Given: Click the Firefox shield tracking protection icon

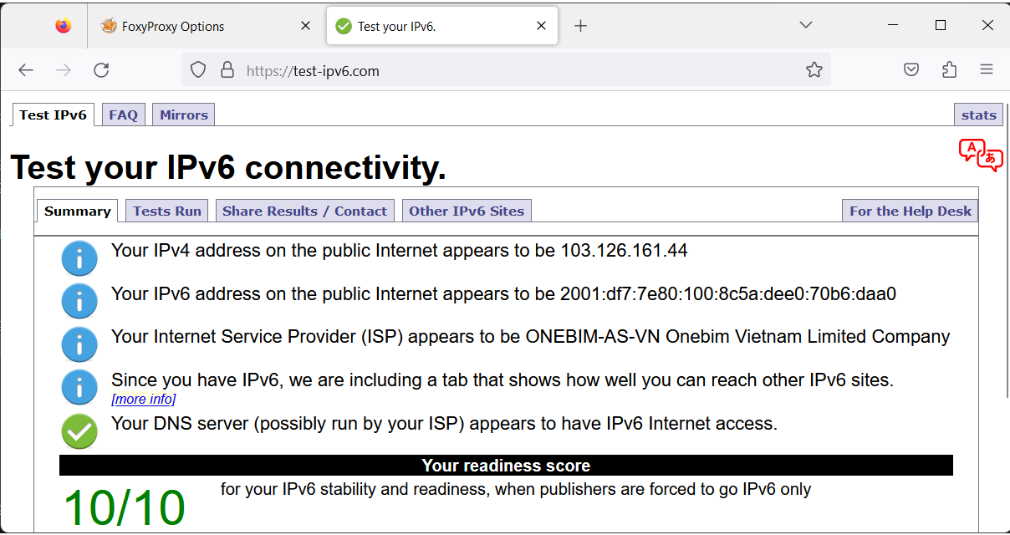Looking at the screenshot, I should (197, 69).
